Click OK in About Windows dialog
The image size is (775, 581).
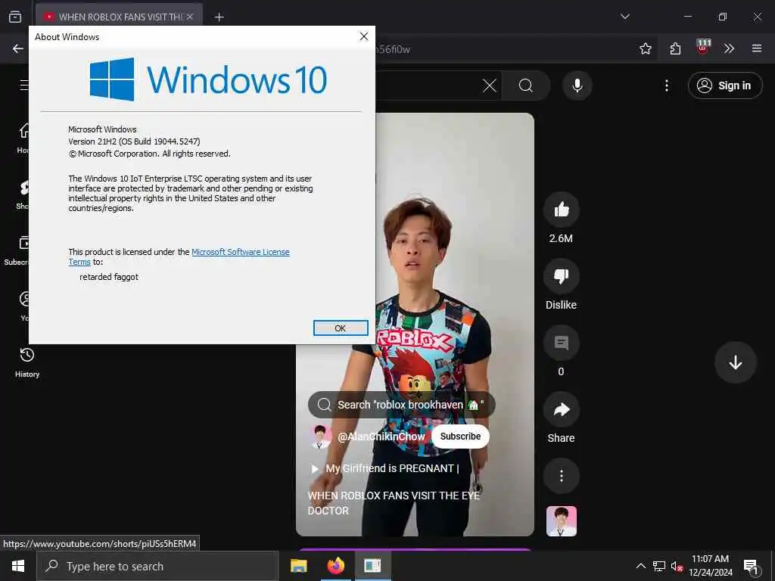click(341, 328)
